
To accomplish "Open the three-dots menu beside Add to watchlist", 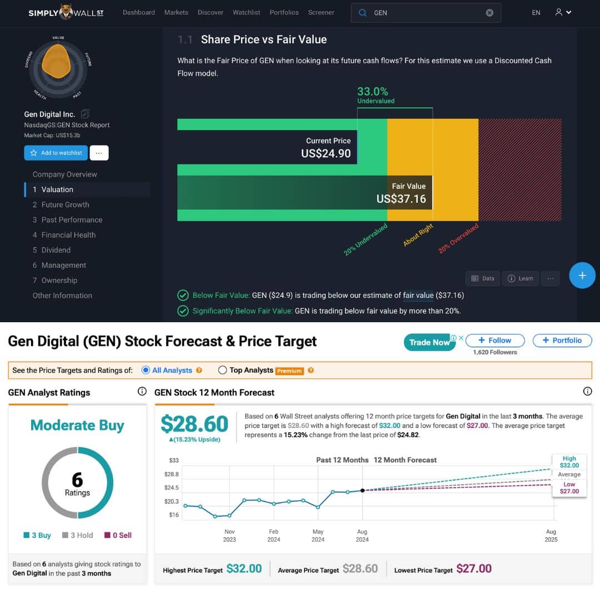I will coord(99,153).
